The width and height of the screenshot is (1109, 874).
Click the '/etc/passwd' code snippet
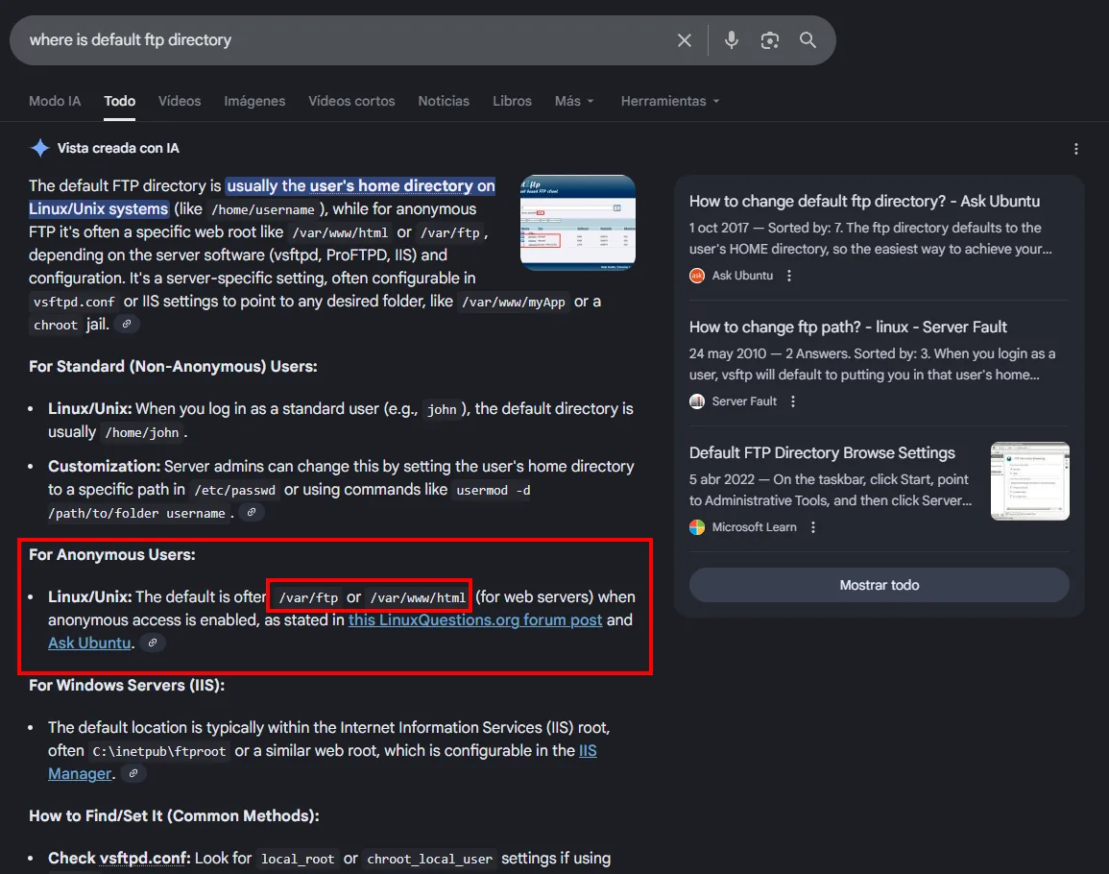point(235,491)
